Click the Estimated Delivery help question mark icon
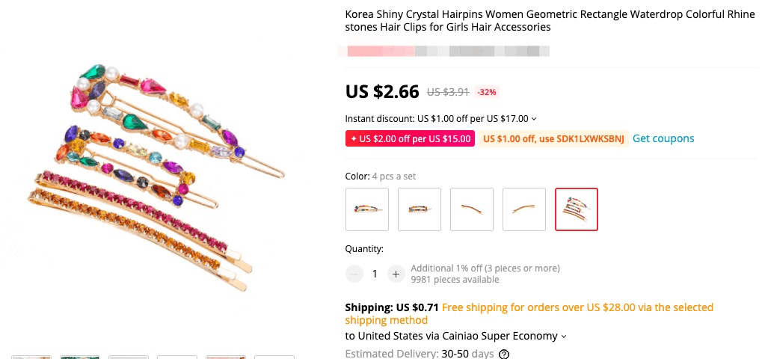The image size is (768, 359). [504, 354]
